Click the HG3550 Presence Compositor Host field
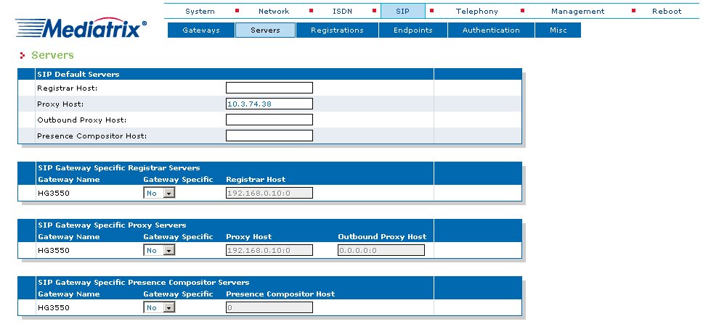Screen dimensions: 703x324 (x=269, y=307)
